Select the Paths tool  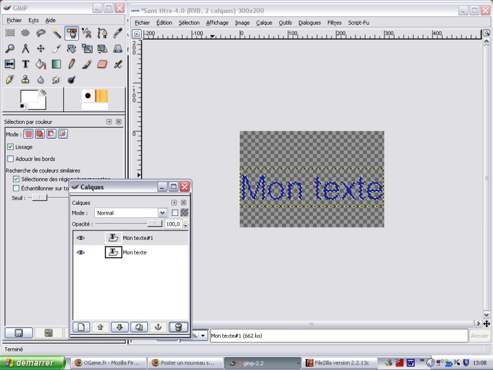click(x=102, y=33)
